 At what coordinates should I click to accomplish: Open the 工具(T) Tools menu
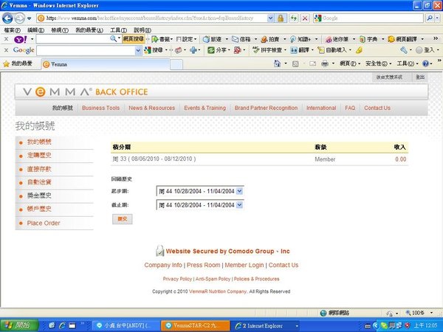[118, 30]
